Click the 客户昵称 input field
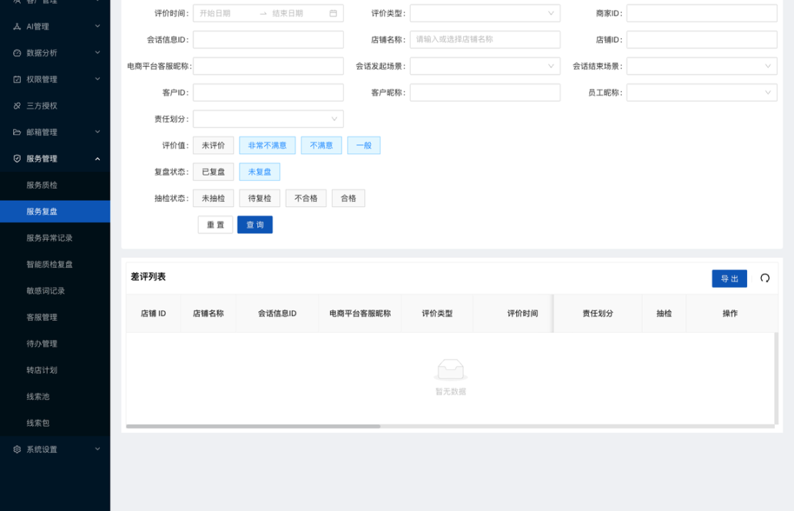Image resolution: width=794 pixels, height=511 pixels. [485, 93]
